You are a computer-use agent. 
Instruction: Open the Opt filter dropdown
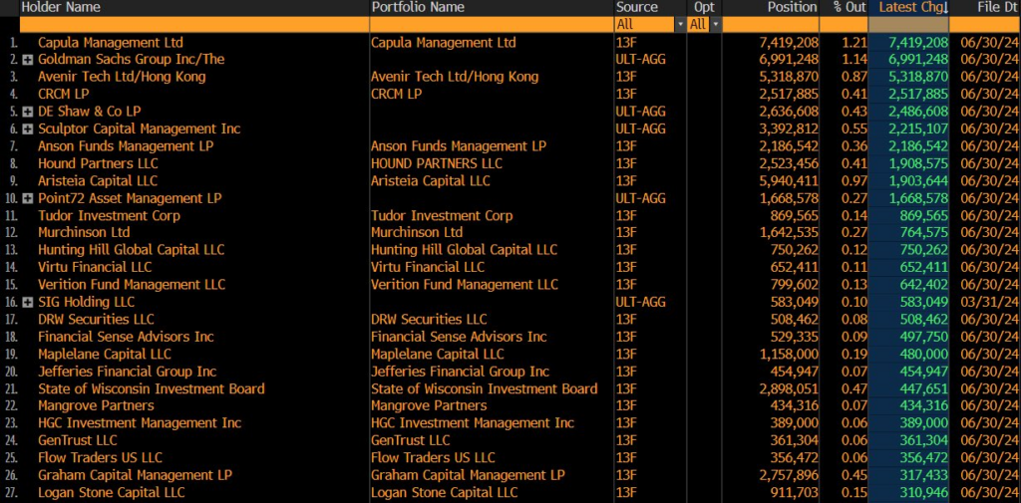pyautogui.click(x=716, y=25)
